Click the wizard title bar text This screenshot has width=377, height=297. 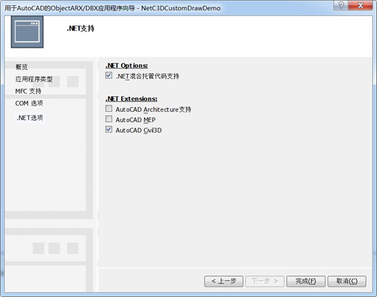[113, 8]
